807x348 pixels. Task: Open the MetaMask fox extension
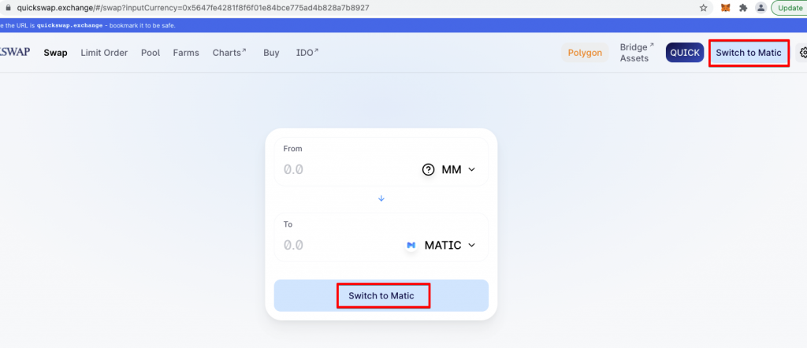click(725, 8)
